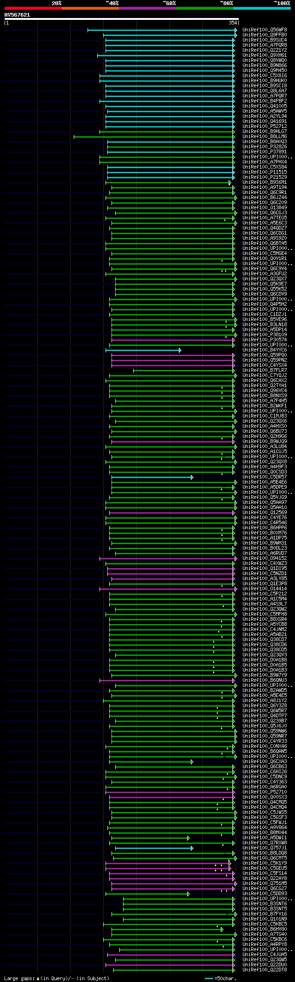This screenshot has width=295, height=982.
Task: Select UniRef100_P37891 label
Action: point(265,152)
